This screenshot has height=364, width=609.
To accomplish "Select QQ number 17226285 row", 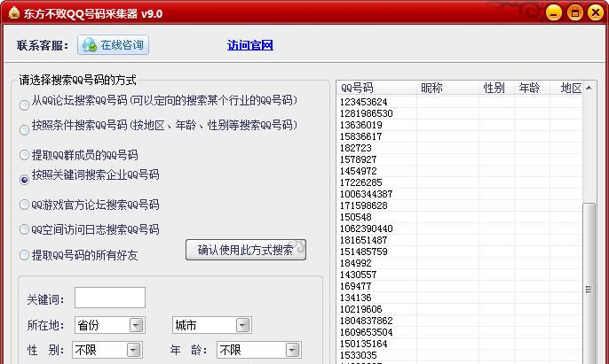I will [460, 182].
